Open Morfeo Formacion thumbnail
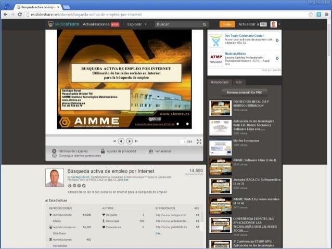The image size is (332, 249). 220,147
